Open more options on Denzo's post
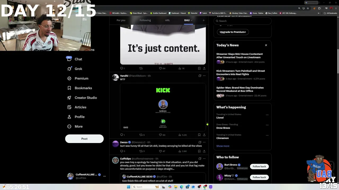Viewport: 339px width, 190px height. (204, 142)
